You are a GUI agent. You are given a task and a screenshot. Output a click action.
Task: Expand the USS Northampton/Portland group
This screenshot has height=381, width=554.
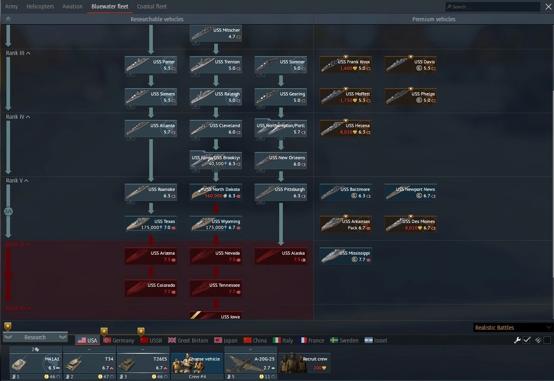coord(281,129)
